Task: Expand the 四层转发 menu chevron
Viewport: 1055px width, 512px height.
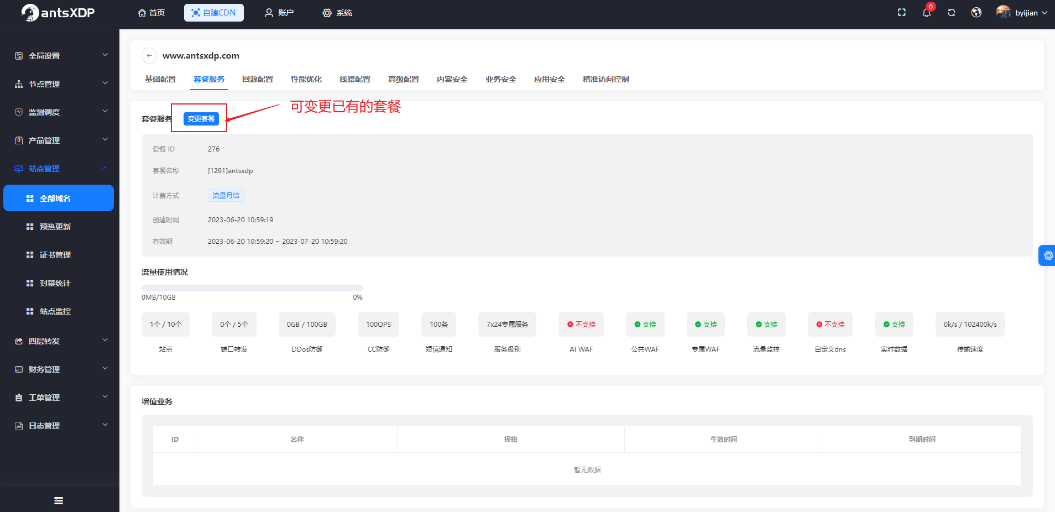Action: 105,340
